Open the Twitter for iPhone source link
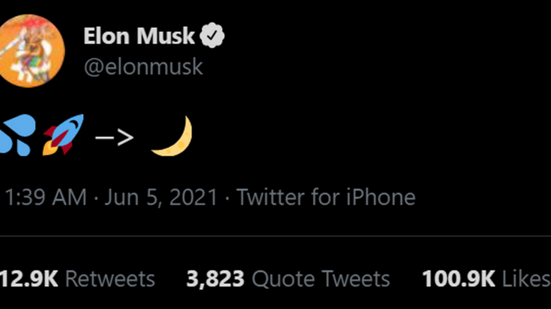The width and height of the screenshot is (551, 309). (326, 197)
